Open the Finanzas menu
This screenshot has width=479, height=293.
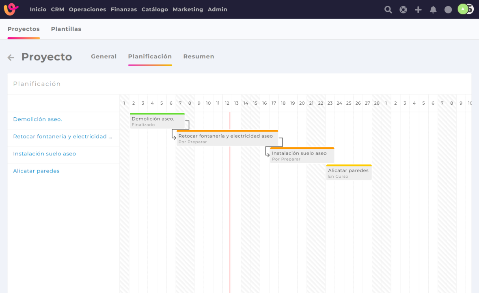tap(124, 9)
